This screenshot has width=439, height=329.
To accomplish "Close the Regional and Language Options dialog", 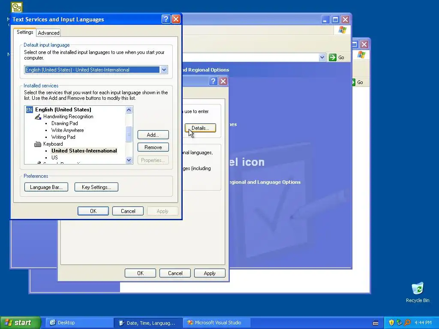I will click(223, 81).
